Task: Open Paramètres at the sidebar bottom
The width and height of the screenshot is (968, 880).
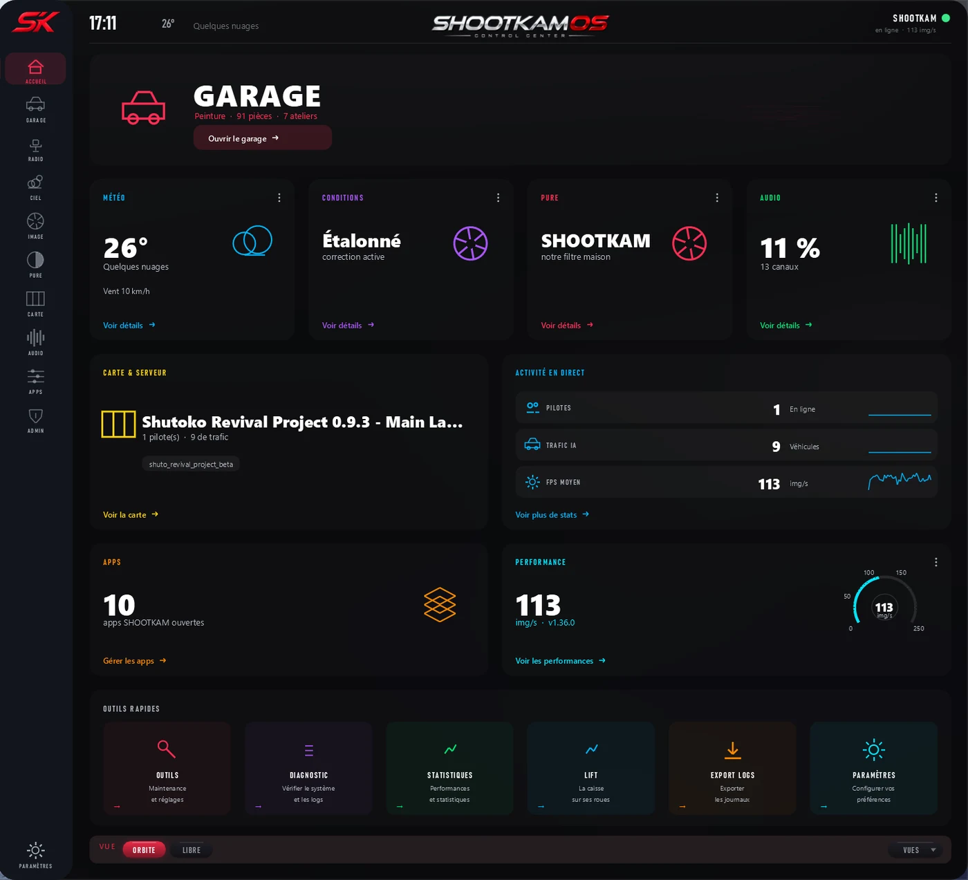Action: click(x=35, y=855)
